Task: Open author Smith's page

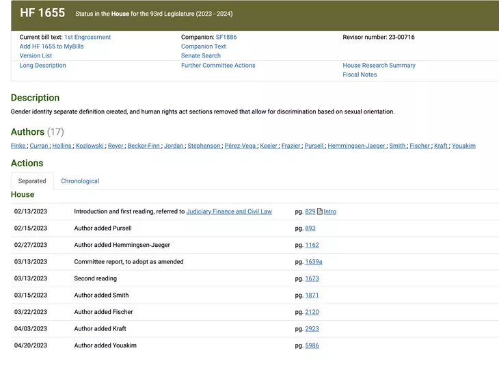Action: pyautogui.click(x=397, y=146)
